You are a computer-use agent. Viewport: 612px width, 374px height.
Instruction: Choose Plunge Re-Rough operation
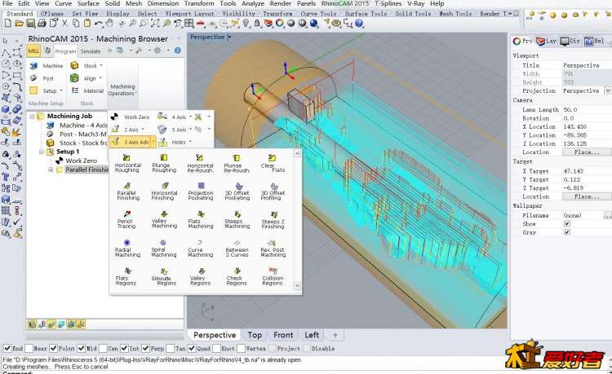coord(237,163)
